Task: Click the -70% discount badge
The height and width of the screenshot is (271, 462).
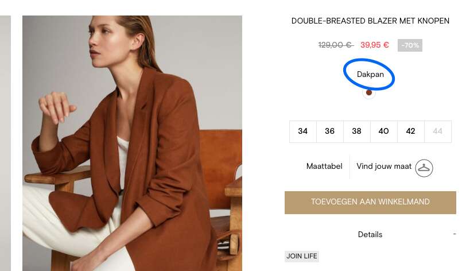Action: 410,45
